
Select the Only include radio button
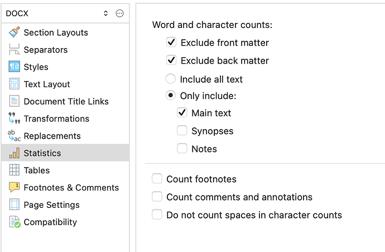(171, 96)
